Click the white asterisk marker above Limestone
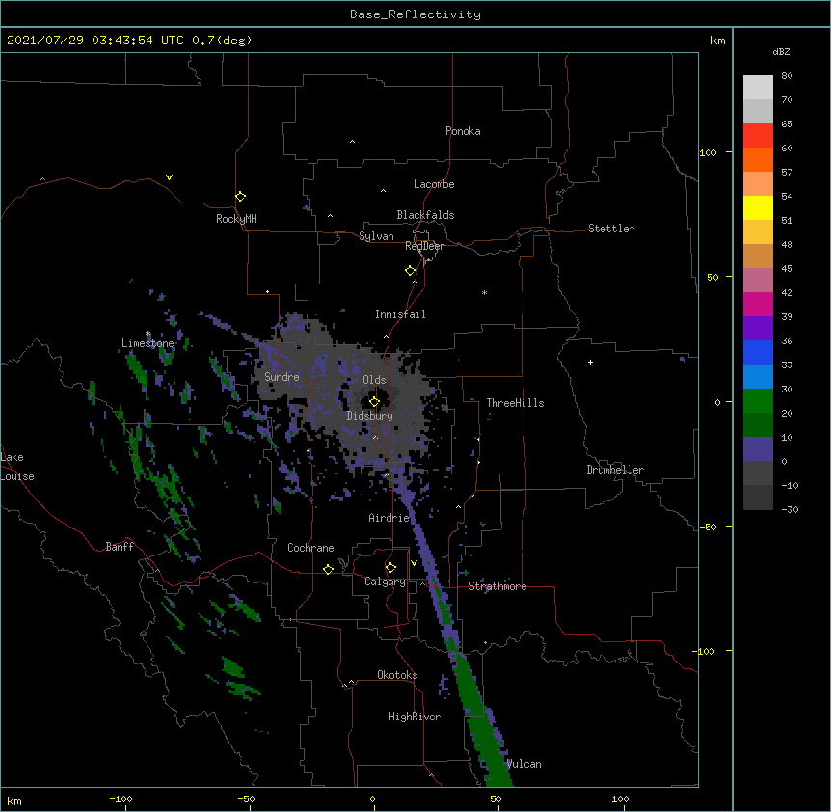This screenshot has width=831, height=812. coord(148,334)
